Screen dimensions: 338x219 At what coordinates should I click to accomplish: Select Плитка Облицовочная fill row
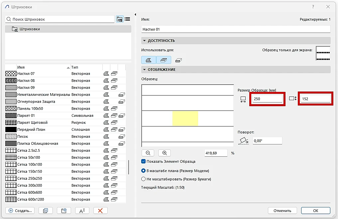(x=65, y=143)
